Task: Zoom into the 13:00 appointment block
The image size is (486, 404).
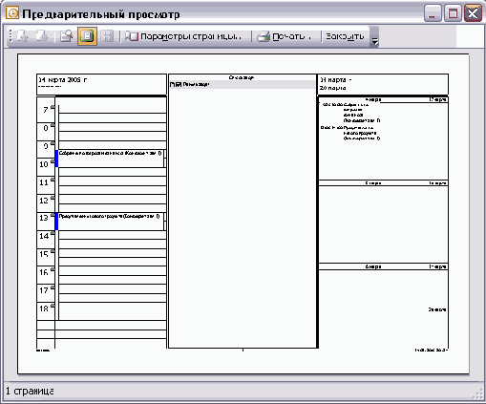Action: click(x=111, y=222)
